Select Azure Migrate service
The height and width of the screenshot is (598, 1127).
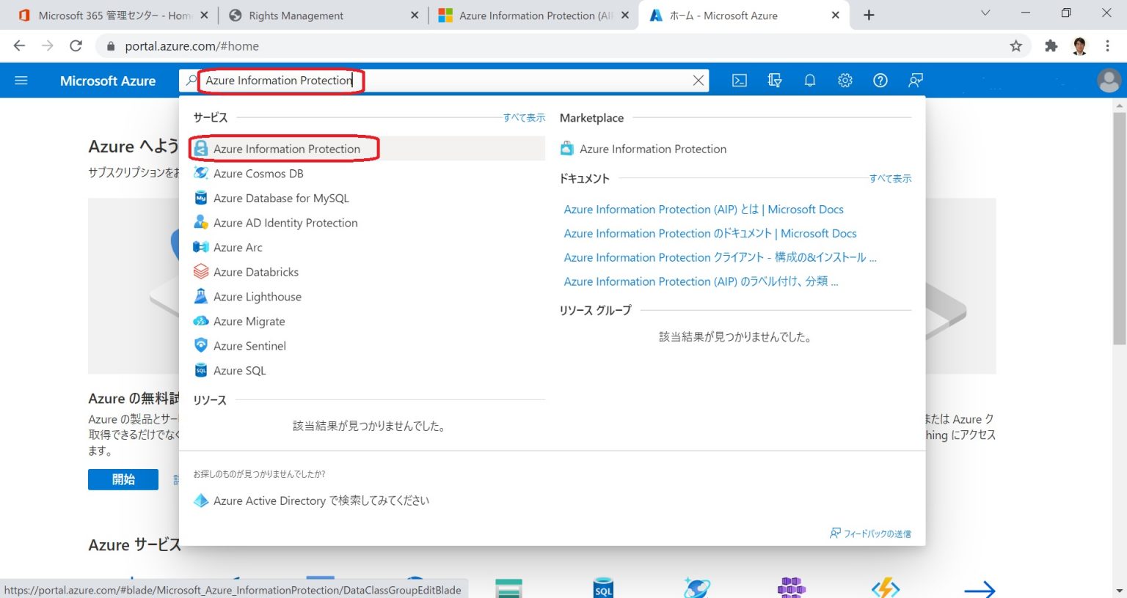368,321
